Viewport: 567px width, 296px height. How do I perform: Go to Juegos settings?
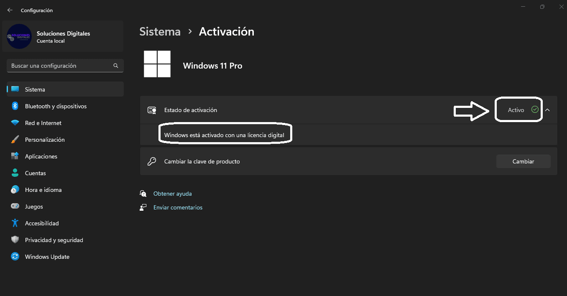65,207
